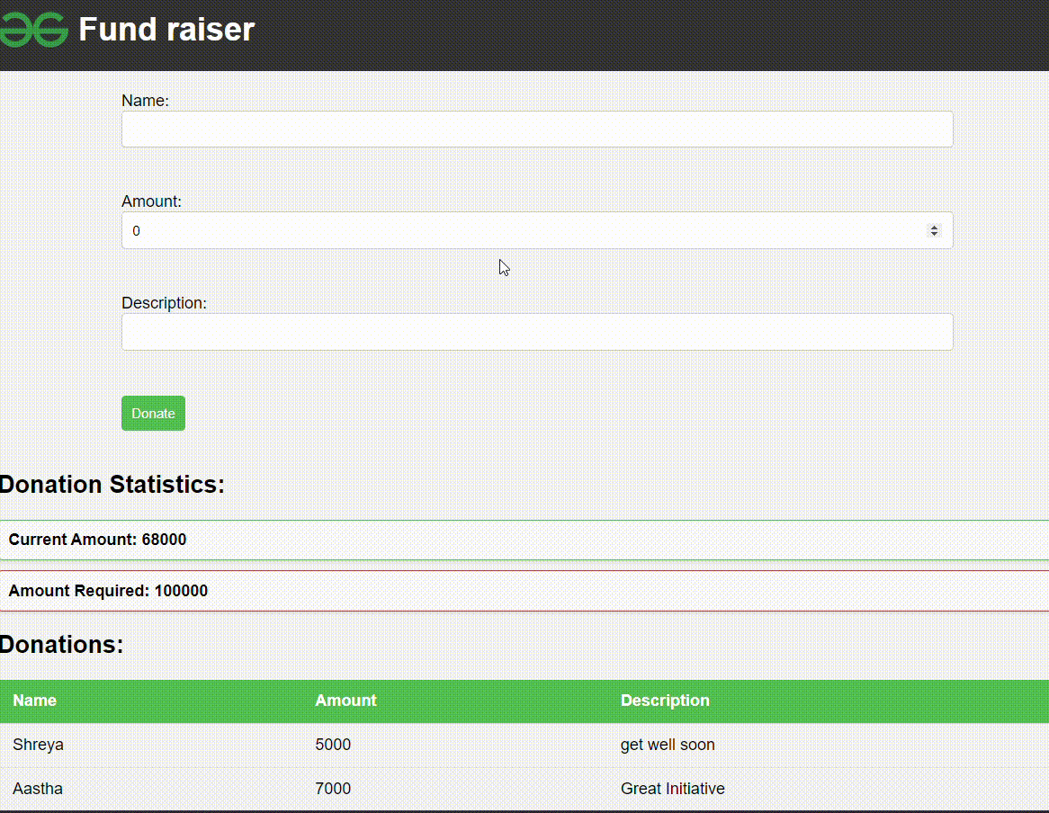The height and width of the screenshot is (813, 1049).
Task: Click the Description column header
Action: [x=665, y=700]
